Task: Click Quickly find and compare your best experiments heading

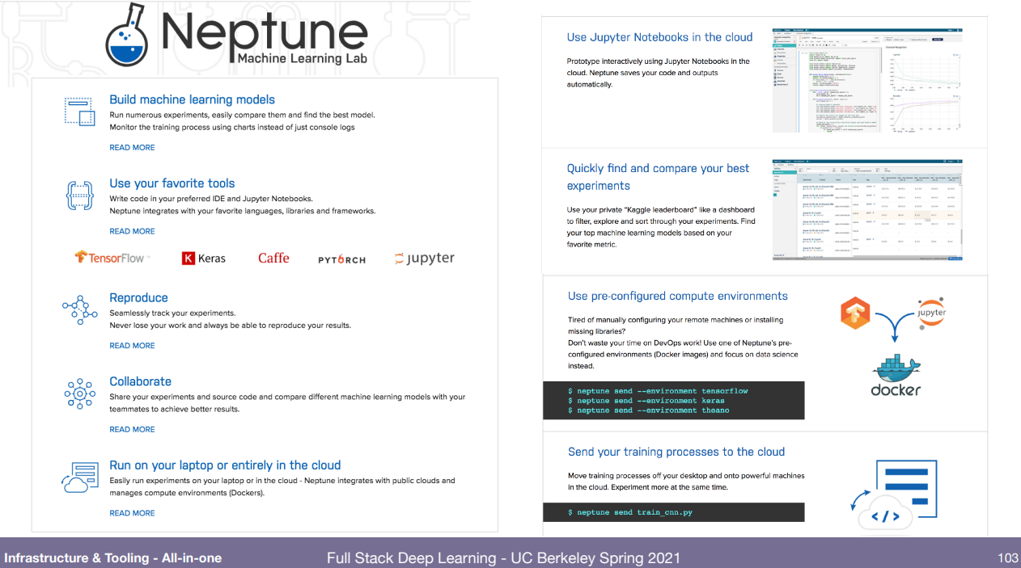Action: (x=658, y=177)
